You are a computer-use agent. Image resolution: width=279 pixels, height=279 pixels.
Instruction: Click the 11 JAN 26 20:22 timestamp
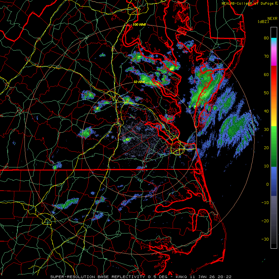click(211, 277)
